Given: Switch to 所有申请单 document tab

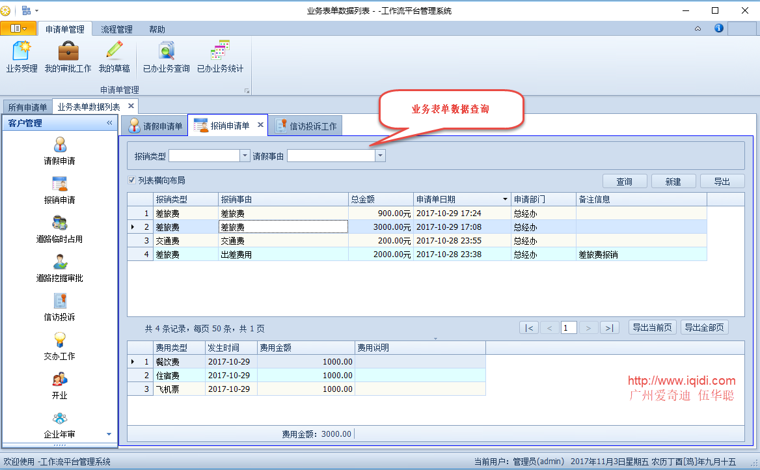Looking at the screenshot, I should click(x=27, y=107).
